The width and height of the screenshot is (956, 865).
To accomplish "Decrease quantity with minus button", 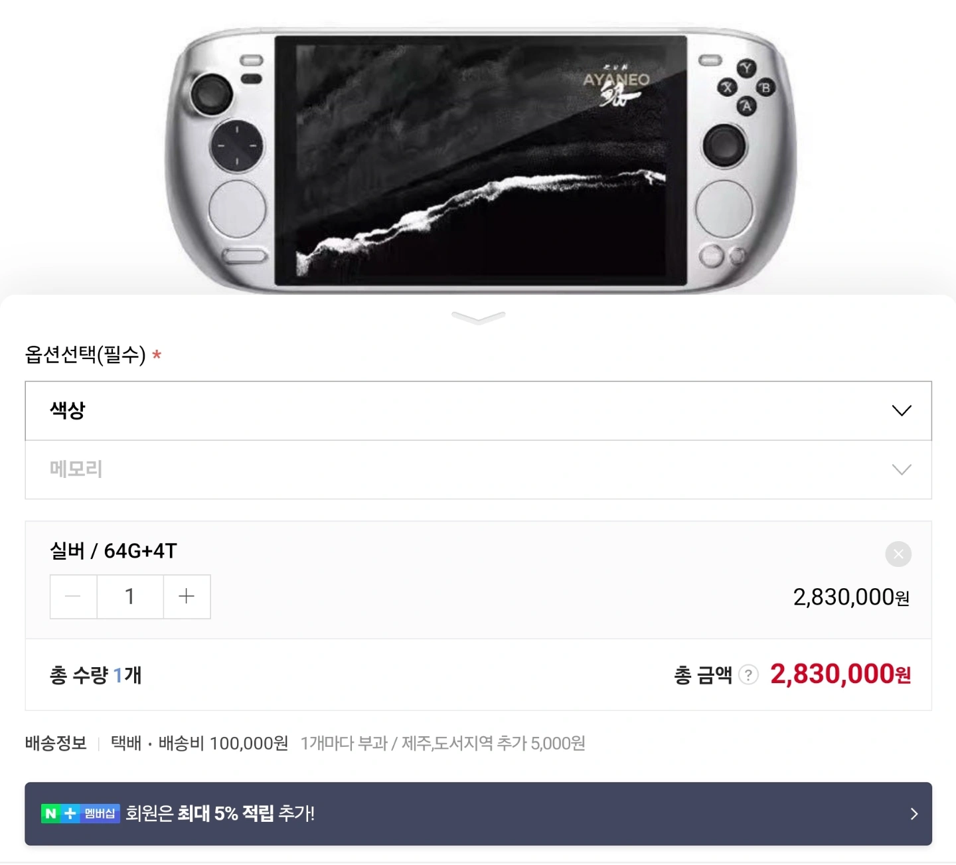I will [73, 596].
